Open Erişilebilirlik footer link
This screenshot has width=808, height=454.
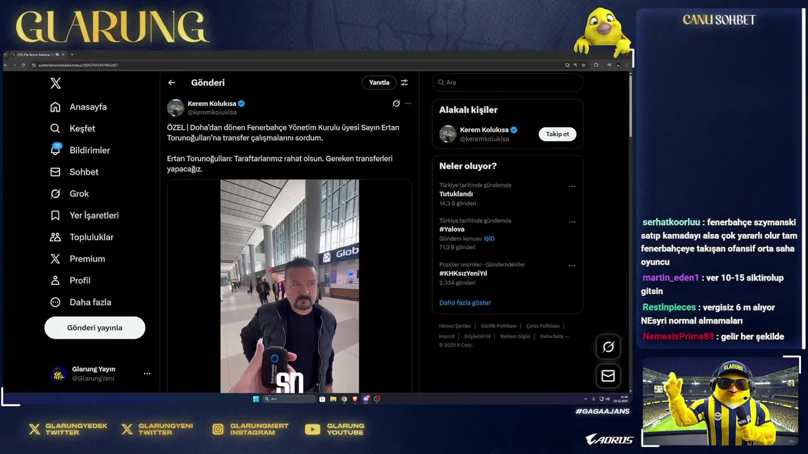(477, 336)
